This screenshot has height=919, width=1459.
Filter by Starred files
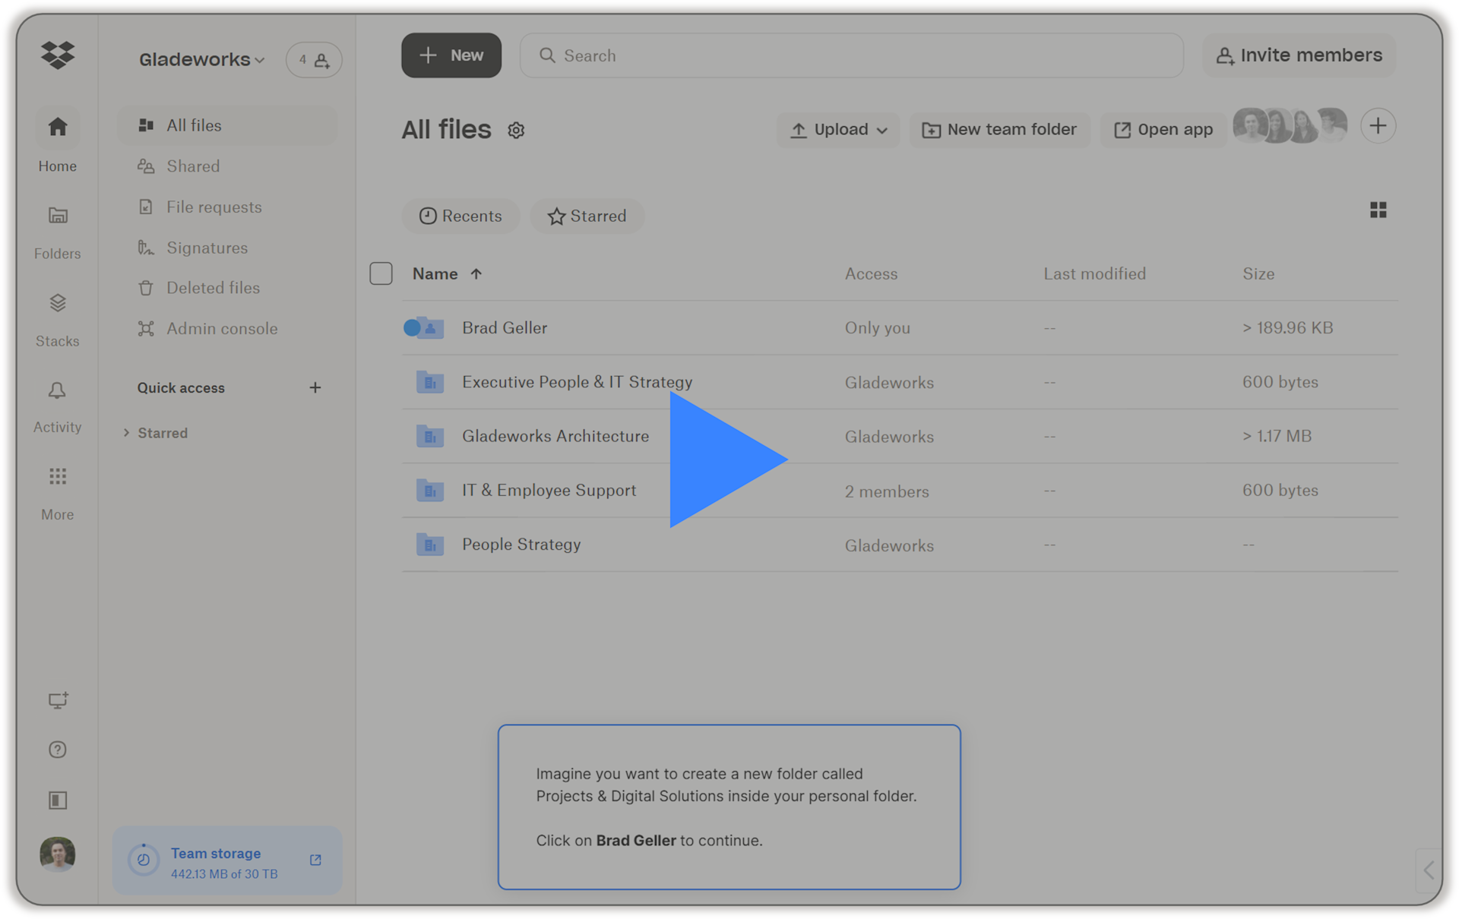(x=587, y=216)
